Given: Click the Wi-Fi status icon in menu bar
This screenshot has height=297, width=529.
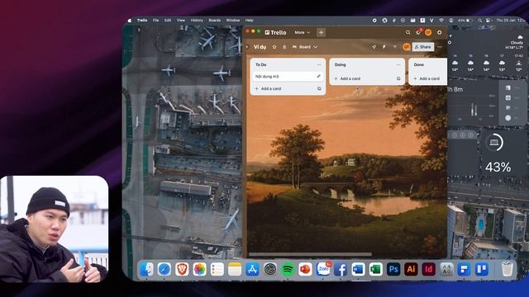Looking at the screenshot, I should pyautogui.click(x=441, y=21).
